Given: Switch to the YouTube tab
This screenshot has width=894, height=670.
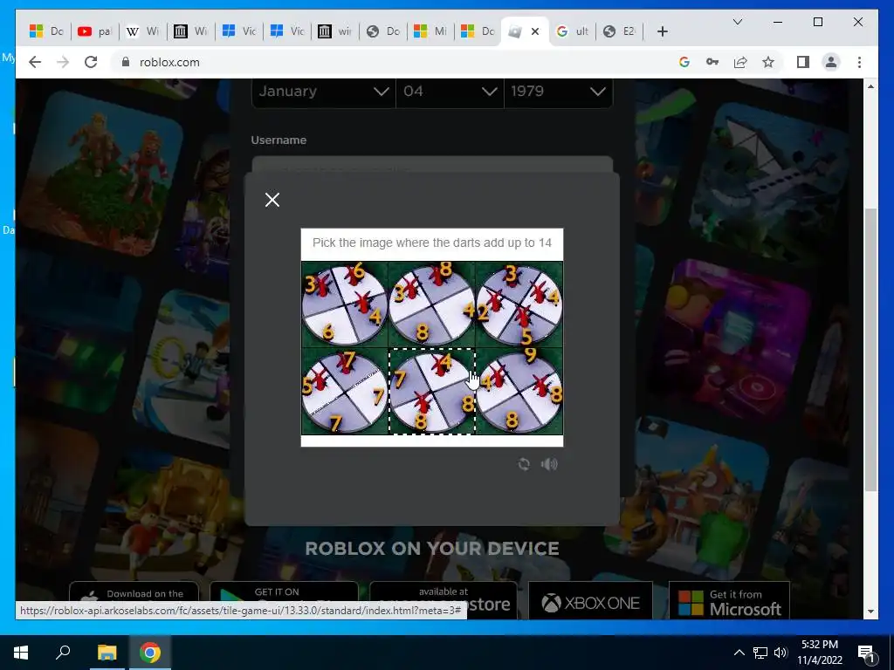Looking at the screenshot, I should [95, 31].
